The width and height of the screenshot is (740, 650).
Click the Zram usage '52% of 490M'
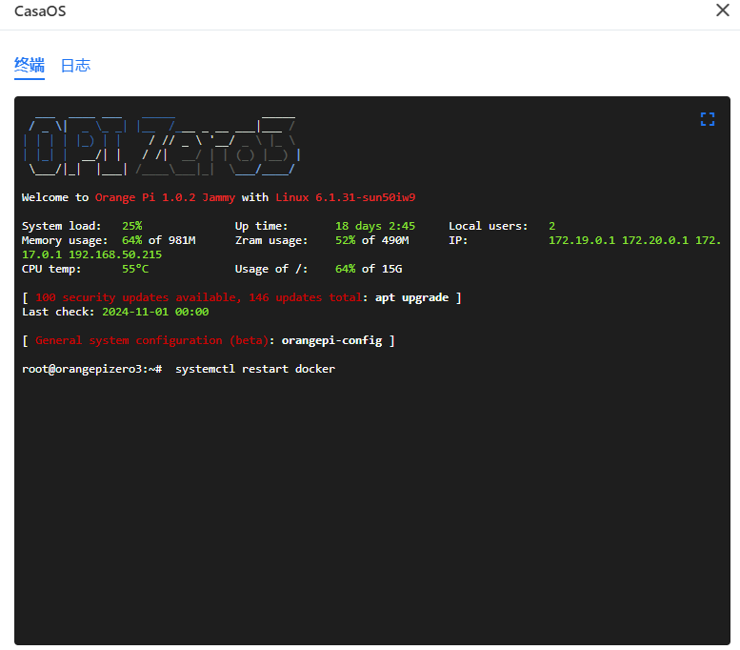coord(371,240)
